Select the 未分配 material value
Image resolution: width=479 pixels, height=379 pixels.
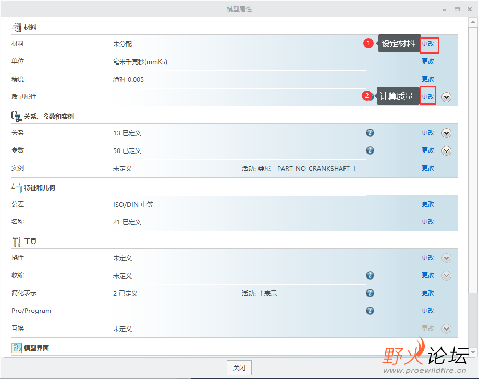pyautogui.click(x=122, y=44)
